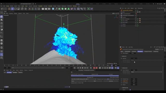Select the Live Selection tool
The image size is (166, 93).
[9, 9]
